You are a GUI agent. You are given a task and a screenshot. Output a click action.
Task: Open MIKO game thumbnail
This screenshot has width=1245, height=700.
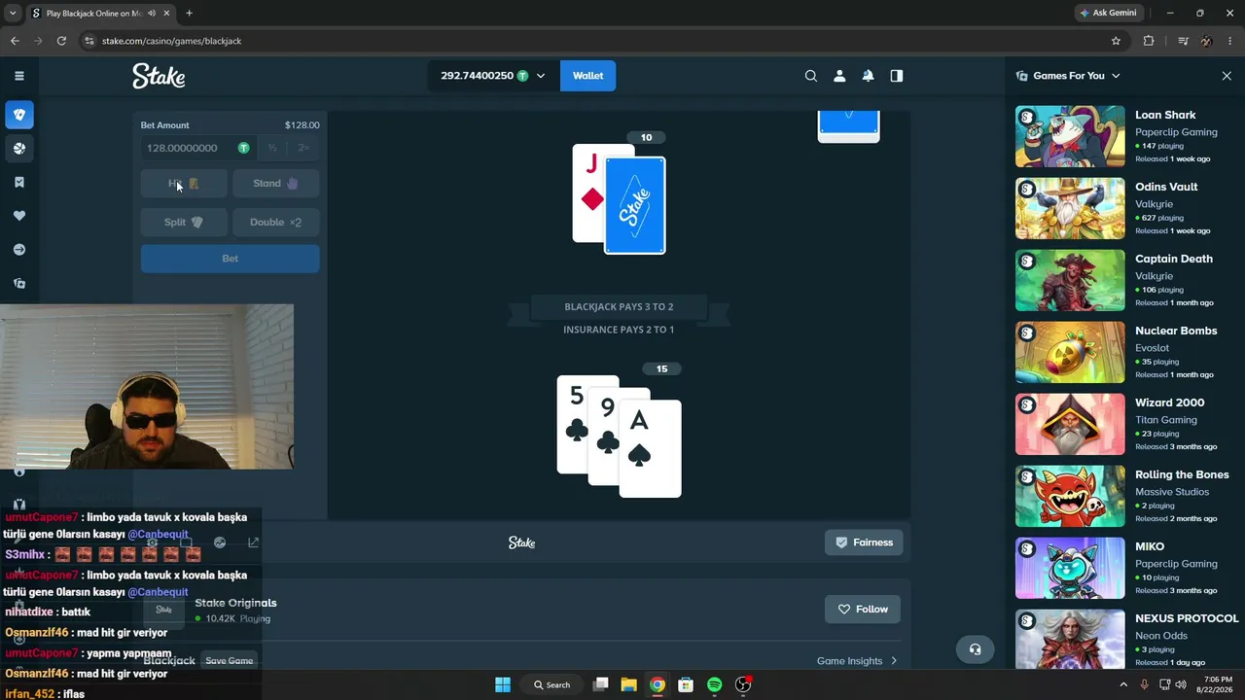point(1070,568)
